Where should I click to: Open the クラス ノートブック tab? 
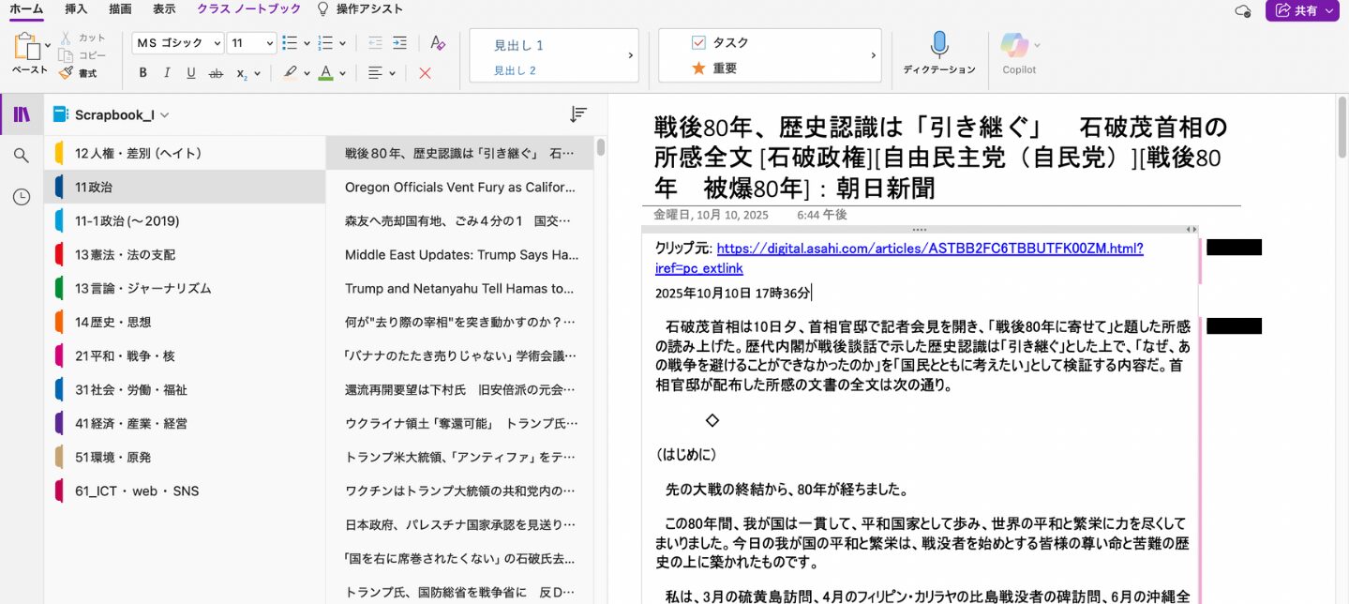click(x=248, y=9)
